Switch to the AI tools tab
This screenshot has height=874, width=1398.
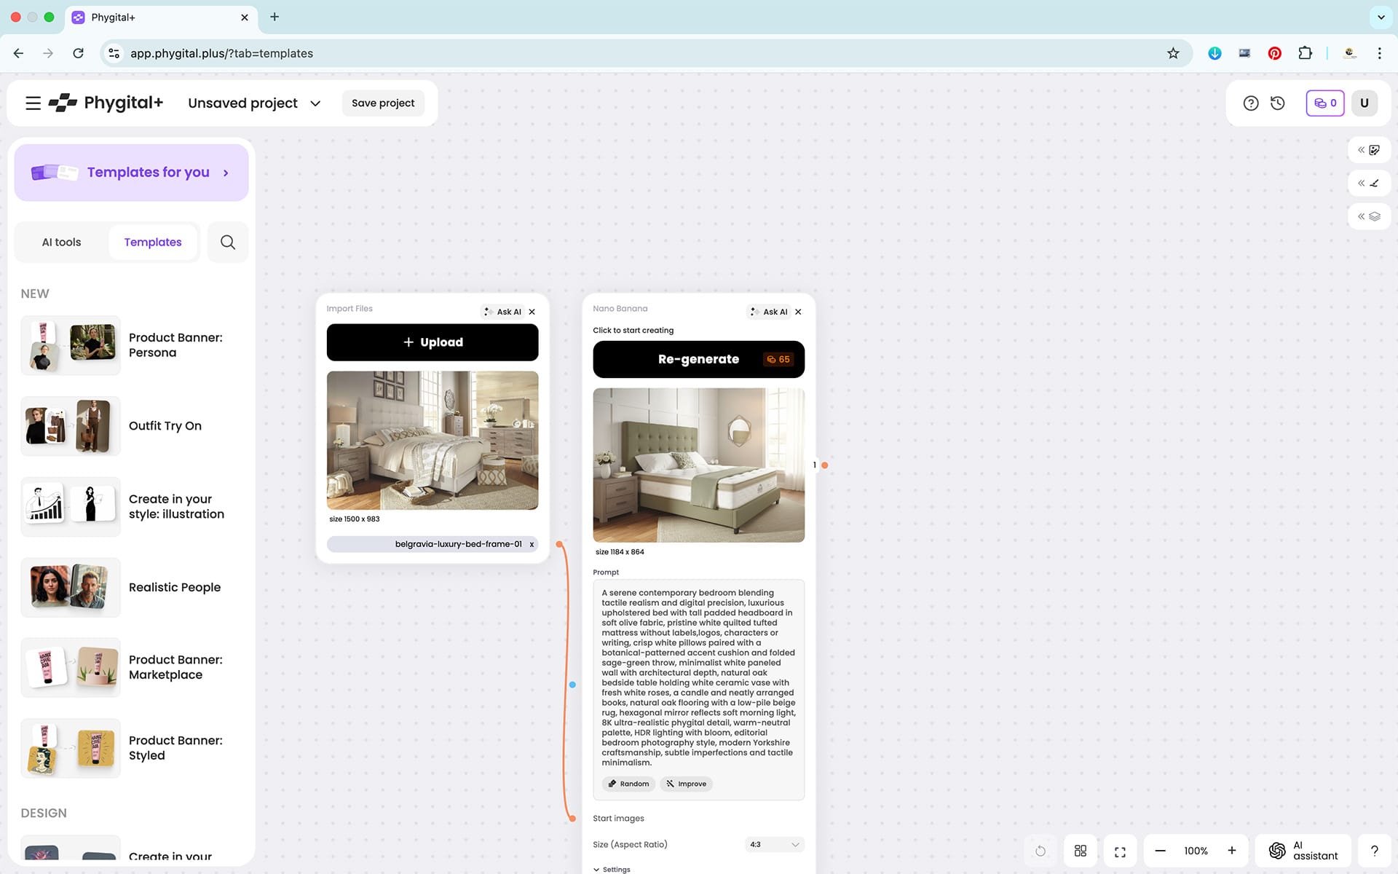point(61,243)
